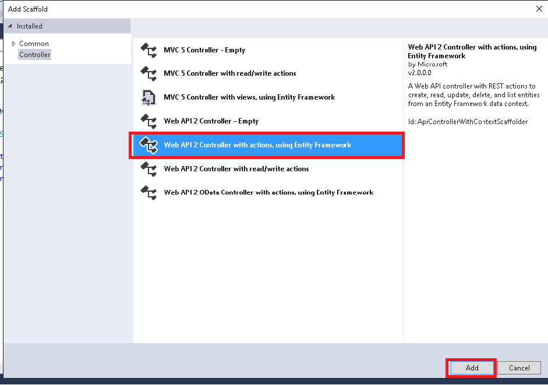Pick Web API 2 OData Controller with actions template
This screenshot has height=385, width=548.
[x=268, y=192]
